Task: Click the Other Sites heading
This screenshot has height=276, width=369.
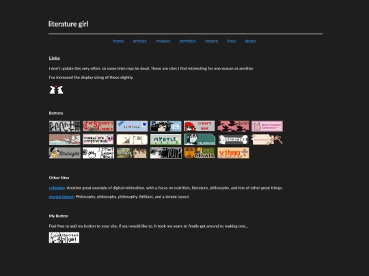Action: (x=59, y=178)
